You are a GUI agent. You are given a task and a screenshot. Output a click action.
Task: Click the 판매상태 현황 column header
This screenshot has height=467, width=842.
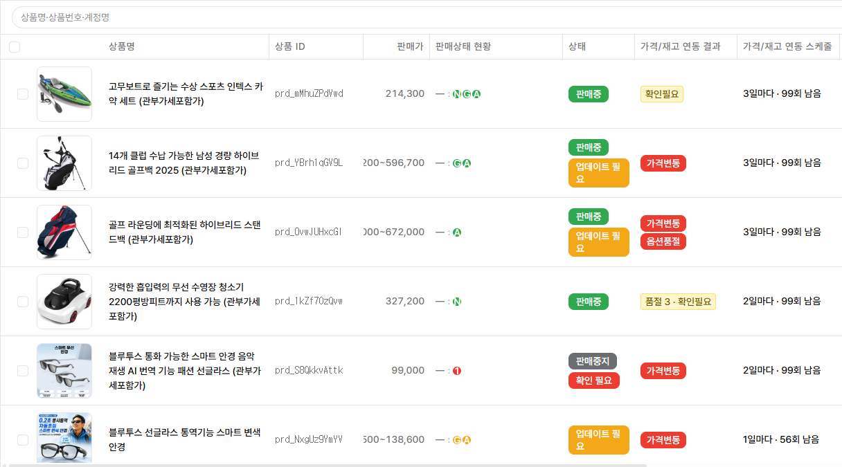(x=463, y=47)
